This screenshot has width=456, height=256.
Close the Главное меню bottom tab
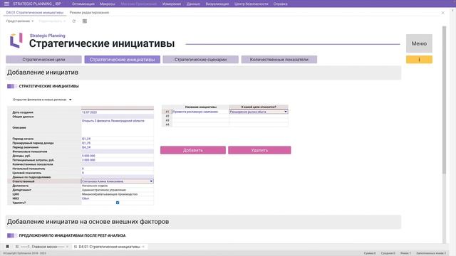(67, 247)
